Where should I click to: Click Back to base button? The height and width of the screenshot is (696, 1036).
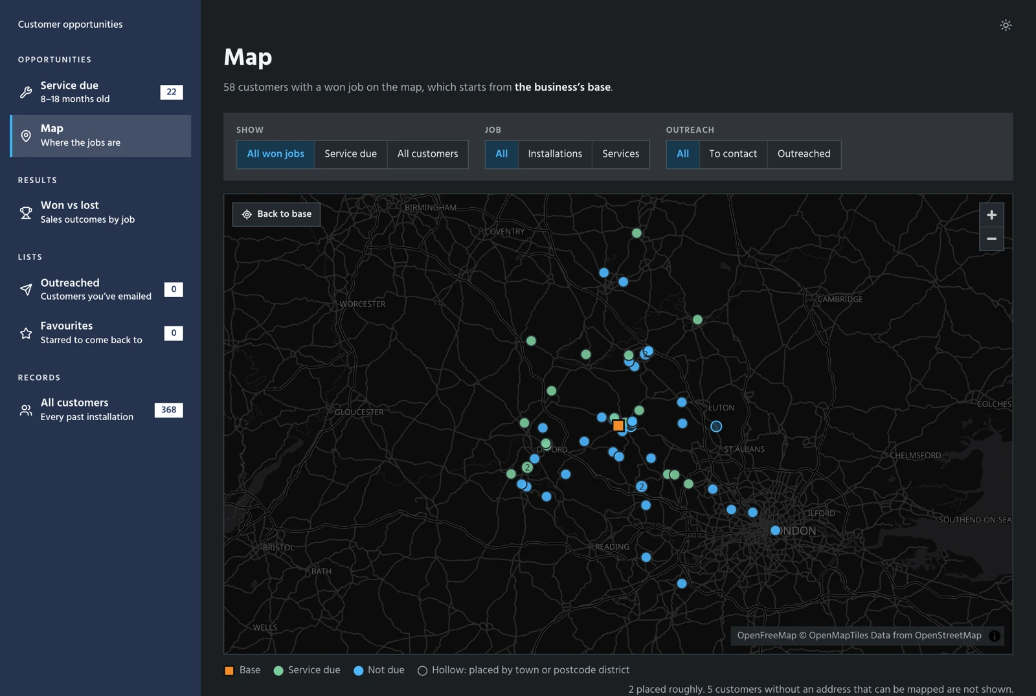tap(276, 214)
